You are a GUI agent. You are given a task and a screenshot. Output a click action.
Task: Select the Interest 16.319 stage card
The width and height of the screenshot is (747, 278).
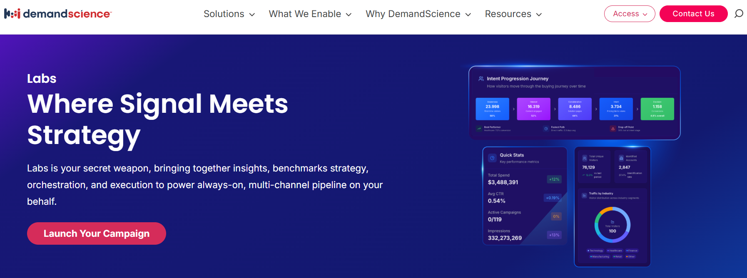tap(533, 109)
